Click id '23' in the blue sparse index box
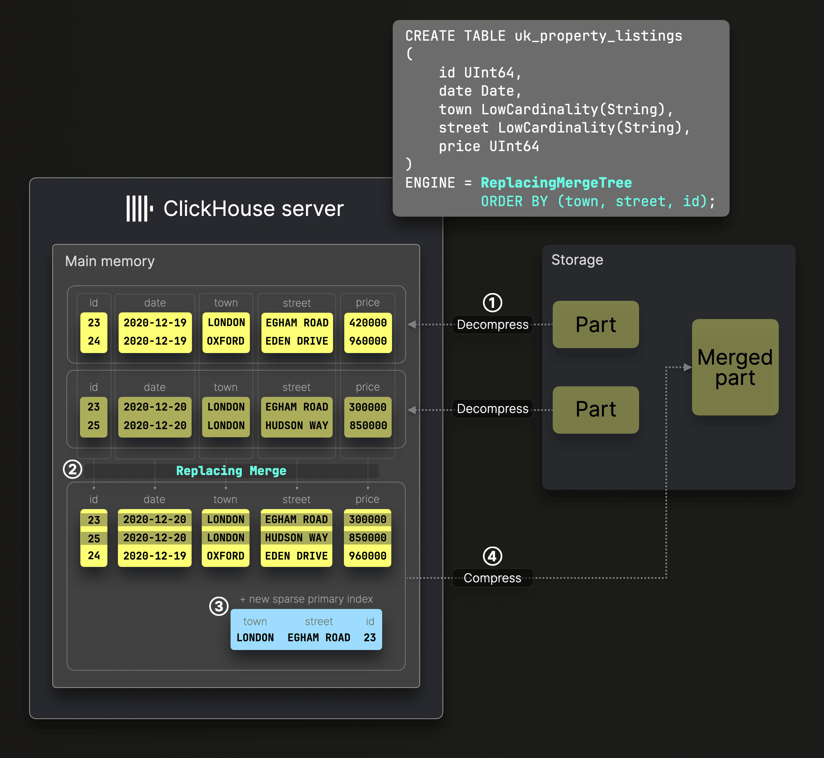 370,637
